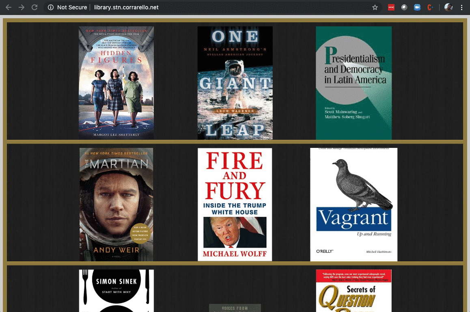Select the Secrets of Question book cover
The height and width of the screenshot is (312, 470).
[354, 291]
